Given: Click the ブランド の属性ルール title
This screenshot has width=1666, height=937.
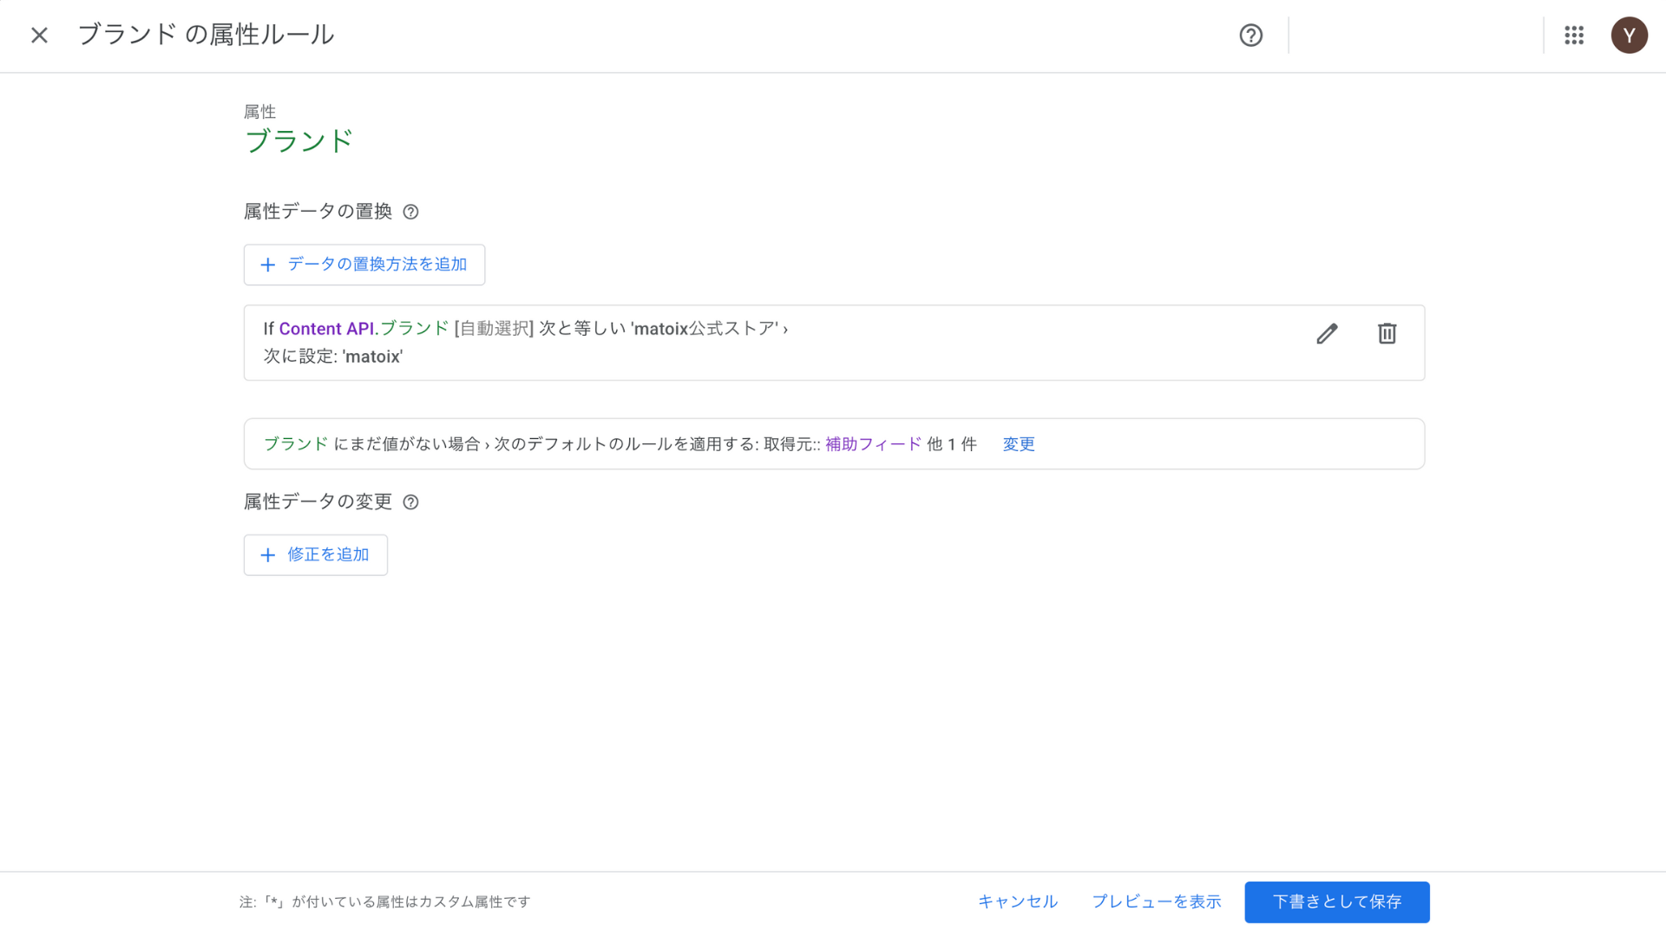Looking at the screenshot, I should [206, 35].
